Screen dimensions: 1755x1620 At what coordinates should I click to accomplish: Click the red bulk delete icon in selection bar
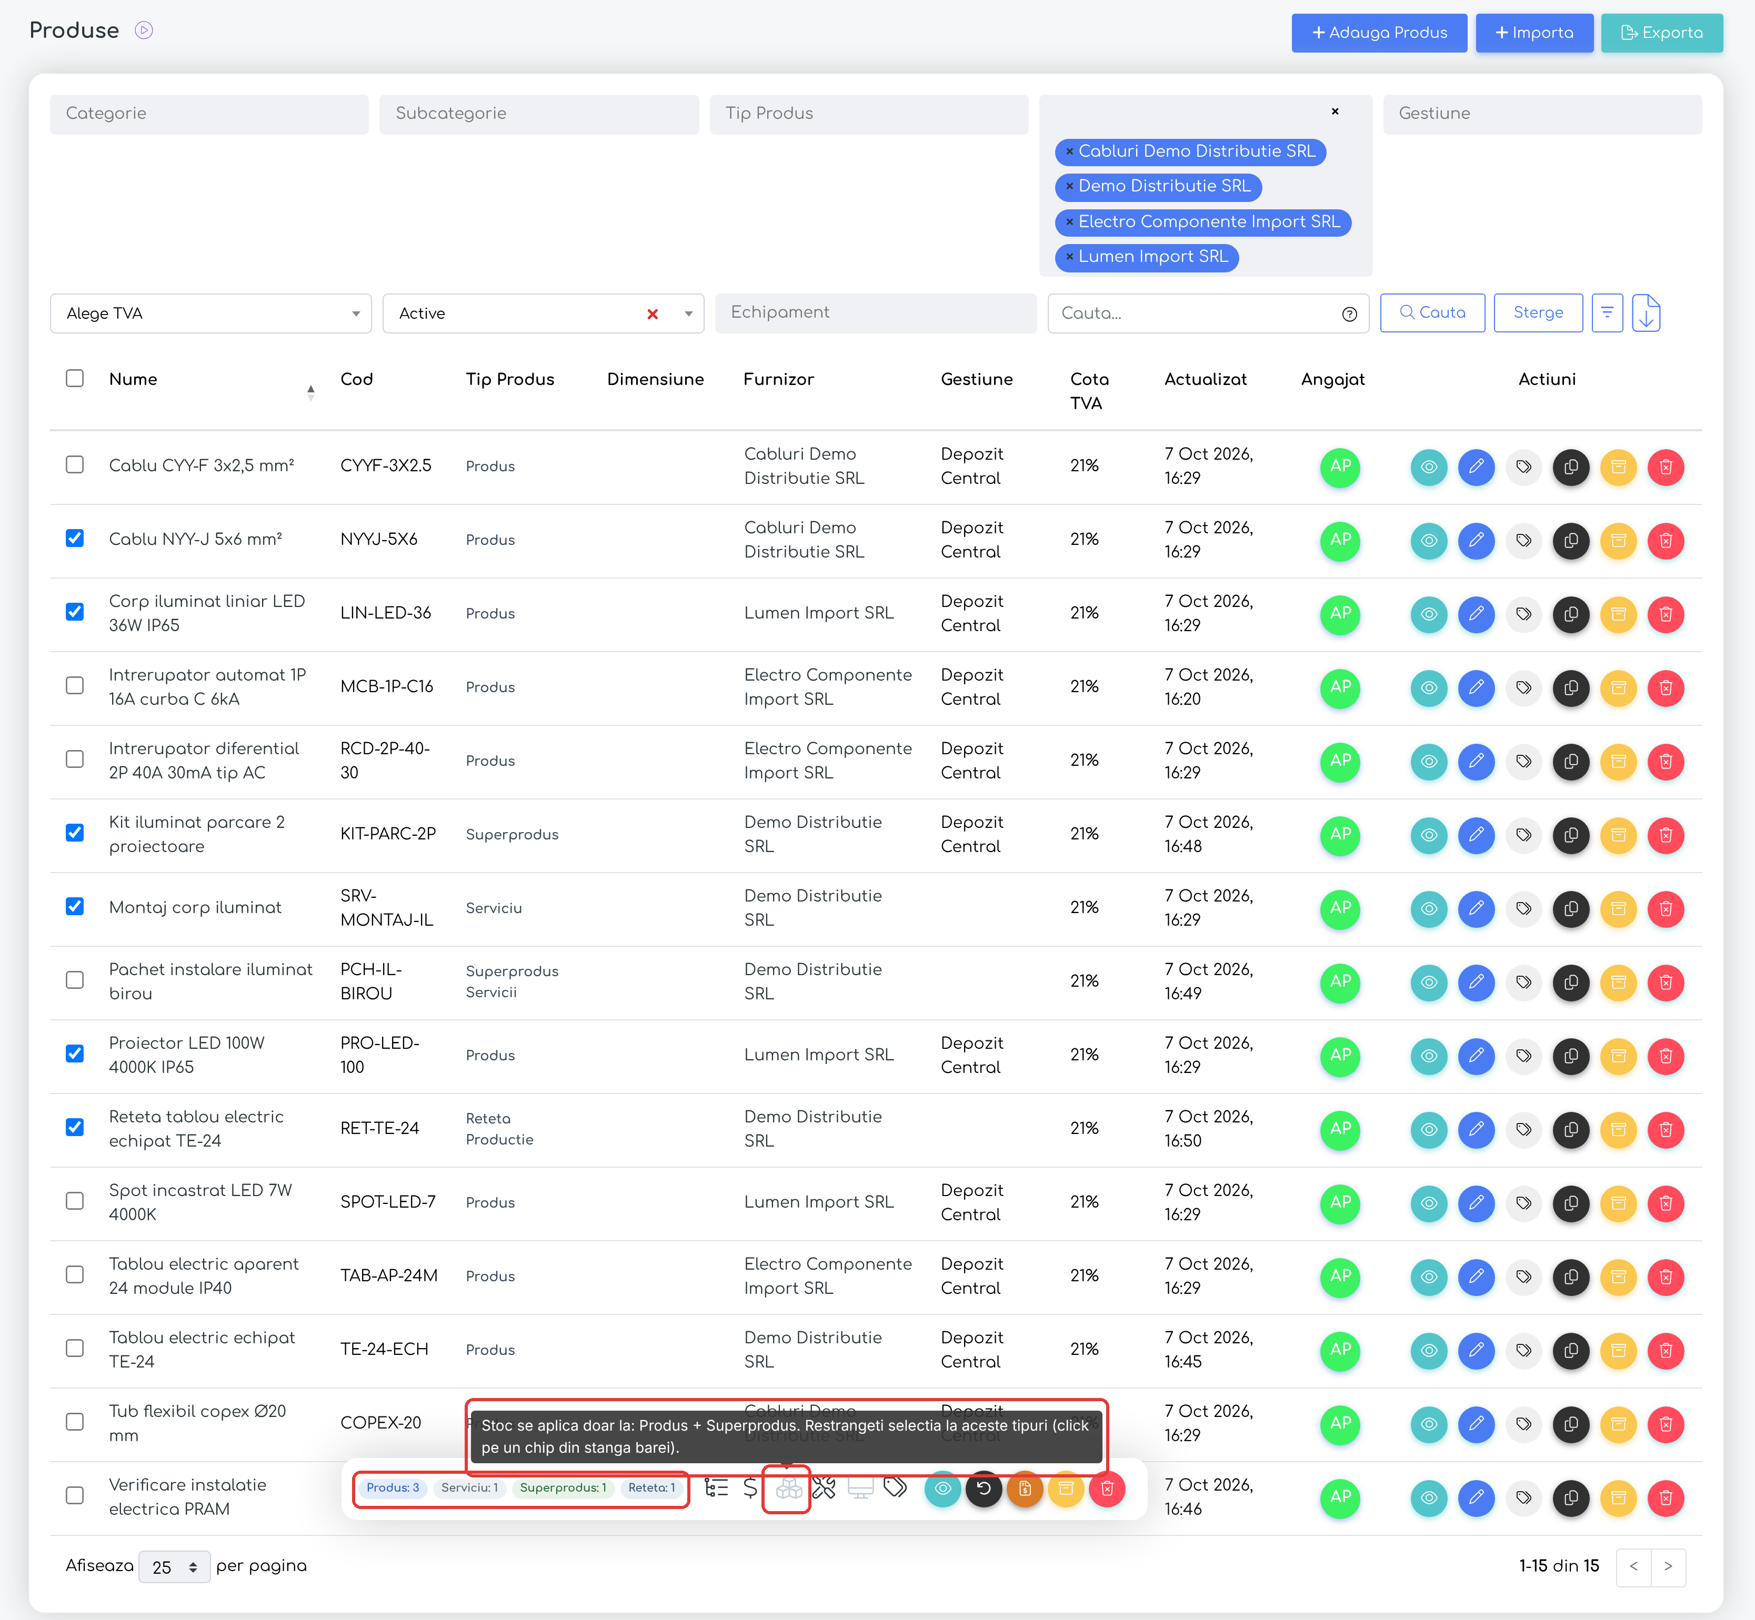pyautogui.click(x=1107, y=1489)
